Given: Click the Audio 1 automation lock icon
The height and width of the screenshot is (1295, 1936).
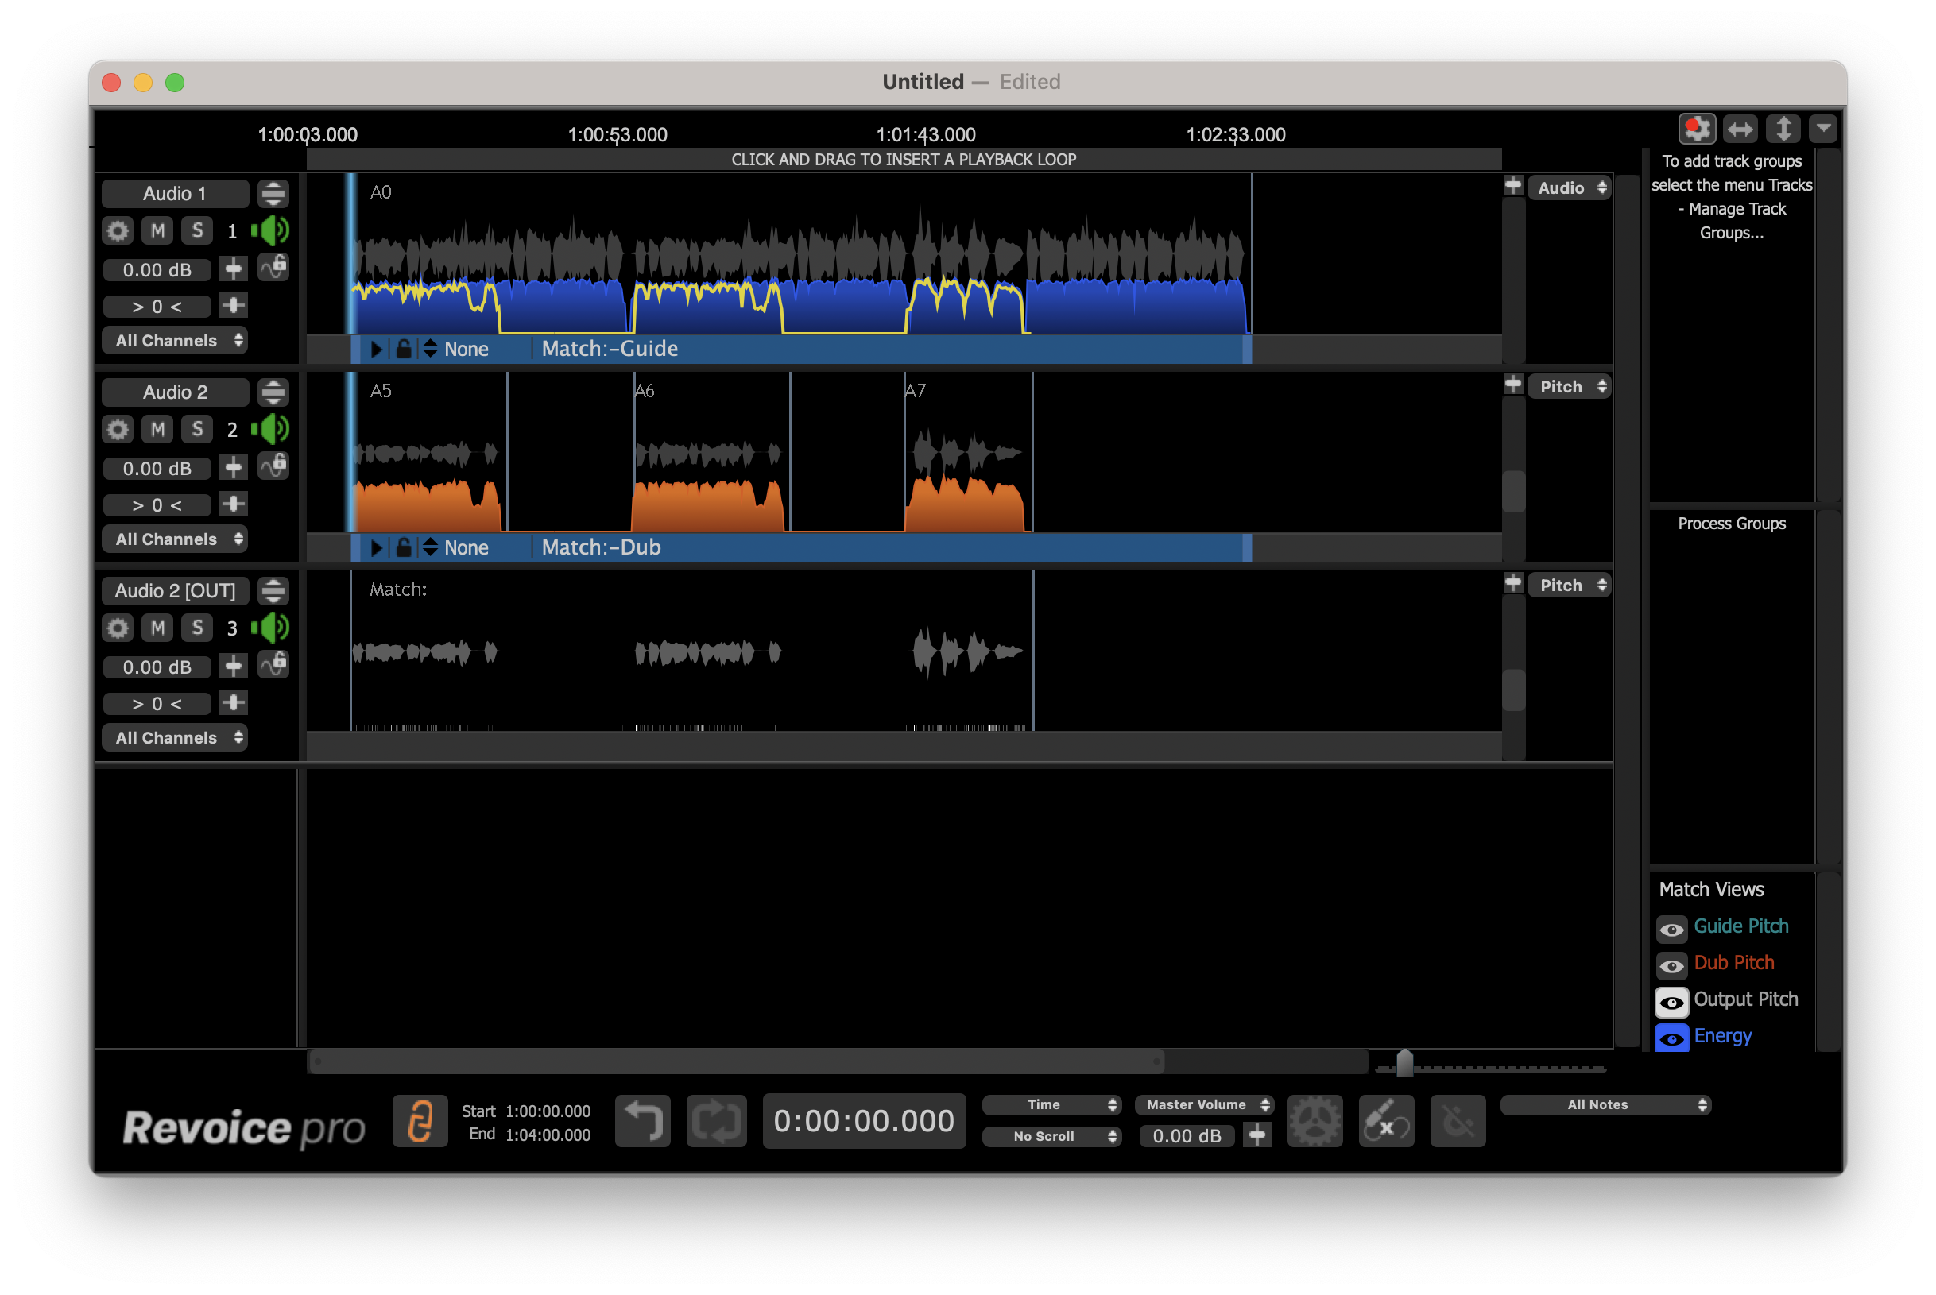Looking at the screenshot, I should [x=273, y=268].
